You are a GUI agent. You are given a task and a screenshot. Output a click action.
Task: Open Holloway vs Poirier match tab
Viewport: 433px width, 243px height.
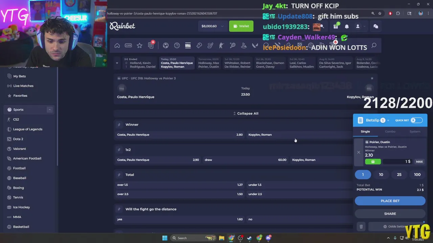tap(208, 63)
